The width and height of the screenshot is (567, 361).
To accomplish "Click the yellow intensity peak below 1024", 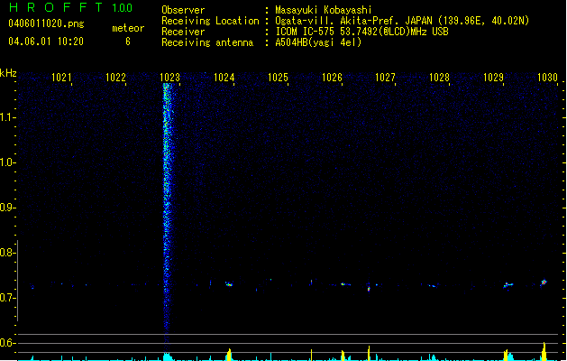I will (x=229, y=355).
